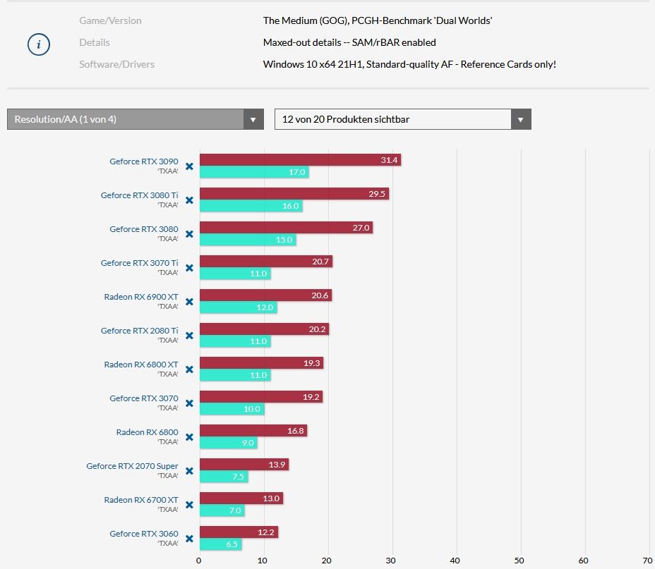
Task: Open the Radeon RX 6800 link (non-XT)
Action: [x=147, y=432]
